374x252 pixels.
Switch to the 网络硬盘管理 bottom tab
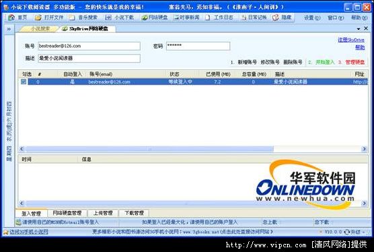coord(67,213)
